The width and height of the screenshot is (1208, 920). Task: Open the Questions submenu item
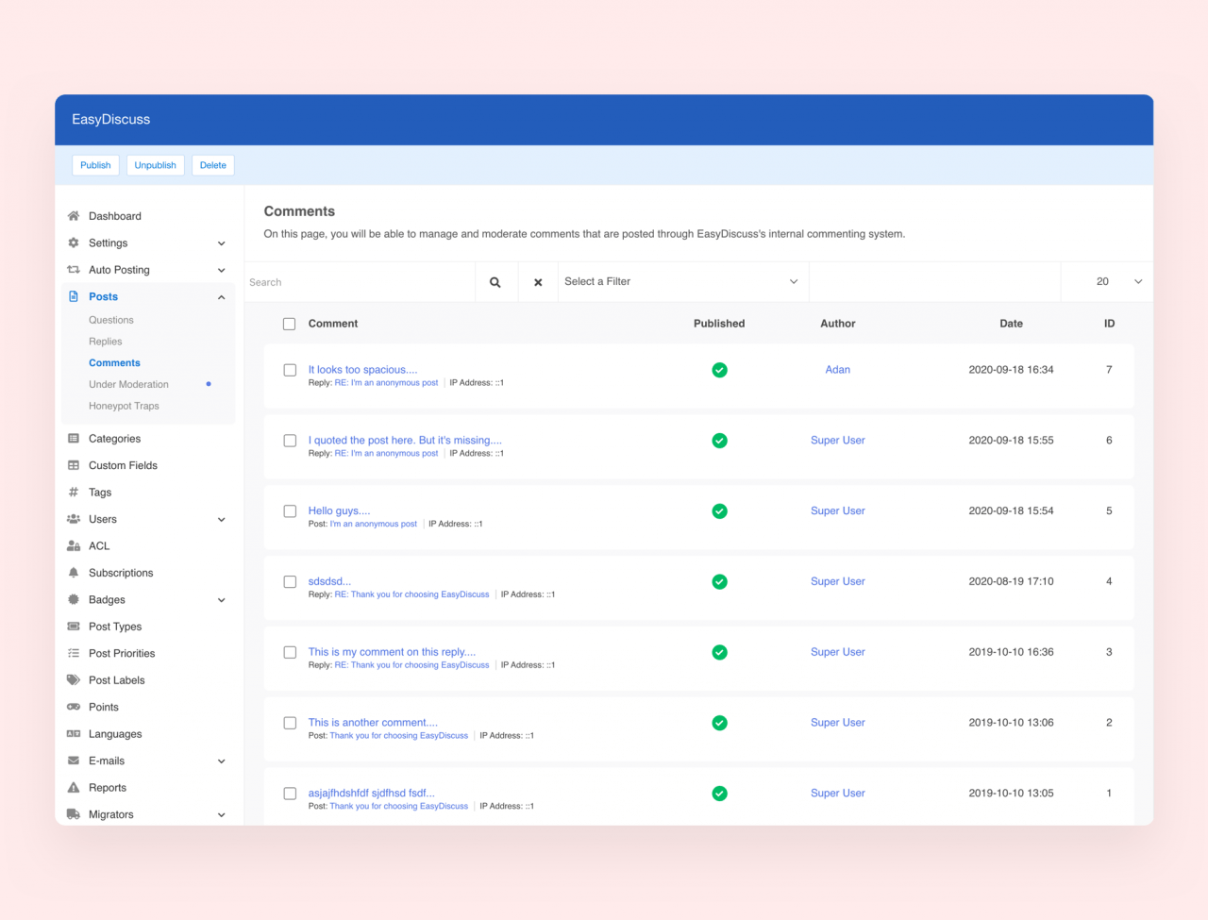pos(111,320)
